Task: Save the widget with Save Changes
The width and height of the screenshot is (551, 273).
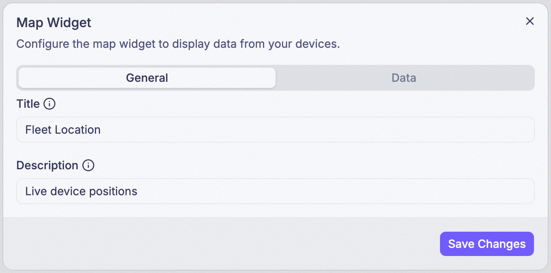Action: pyautogui.click(x=487, y=244)
